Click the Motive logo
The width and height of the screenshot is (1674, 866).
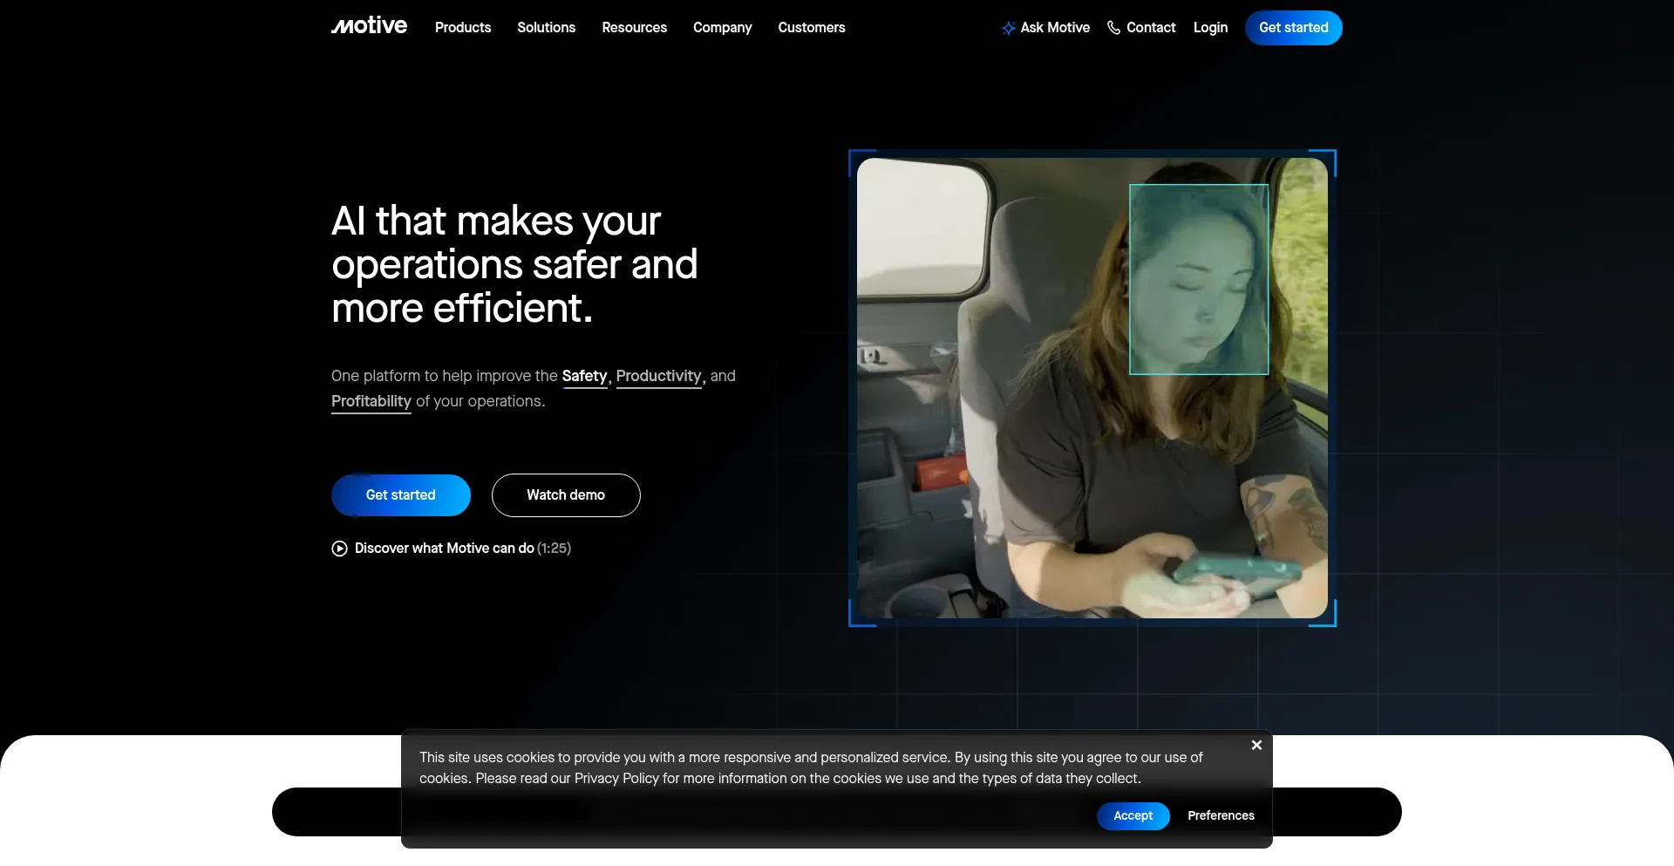click(x=369, y=26)
